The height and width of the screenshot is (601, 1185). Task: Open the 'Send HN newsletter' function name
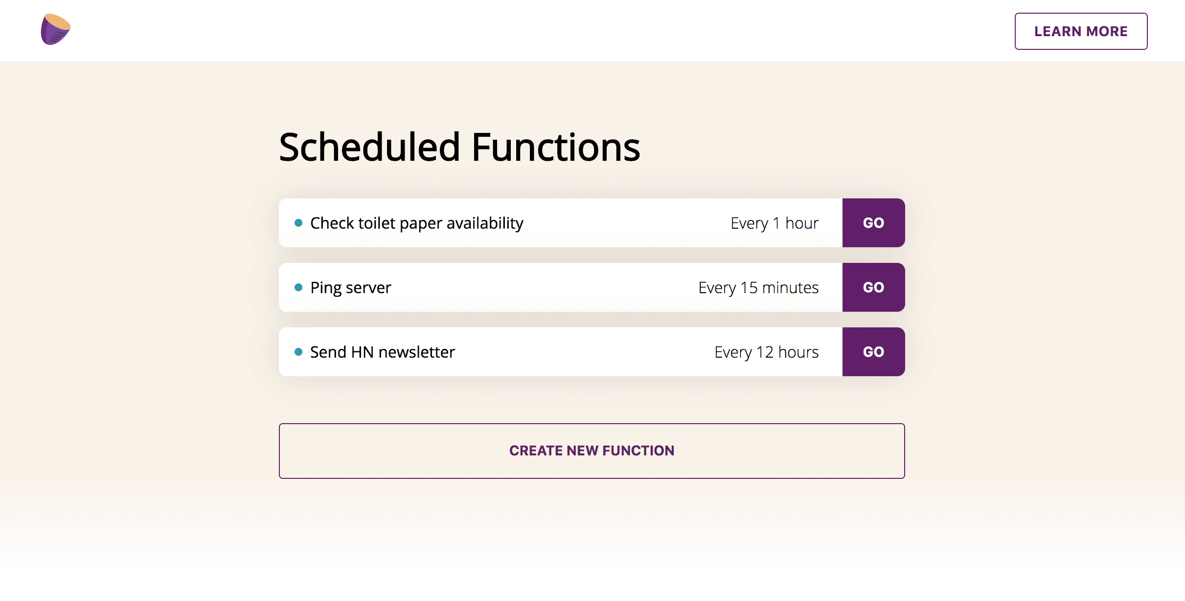[382, 352]
